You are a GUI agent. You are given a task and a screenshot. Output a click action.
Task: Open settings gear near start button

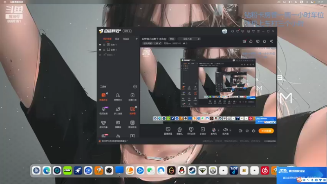click(253, 131)
